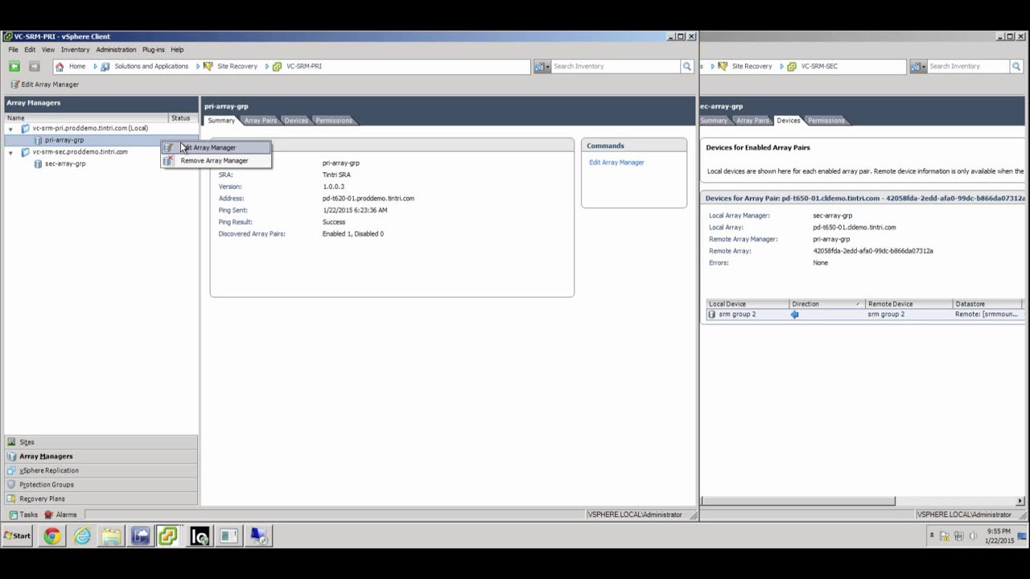Show hidden system tray icons

point(932,536)
